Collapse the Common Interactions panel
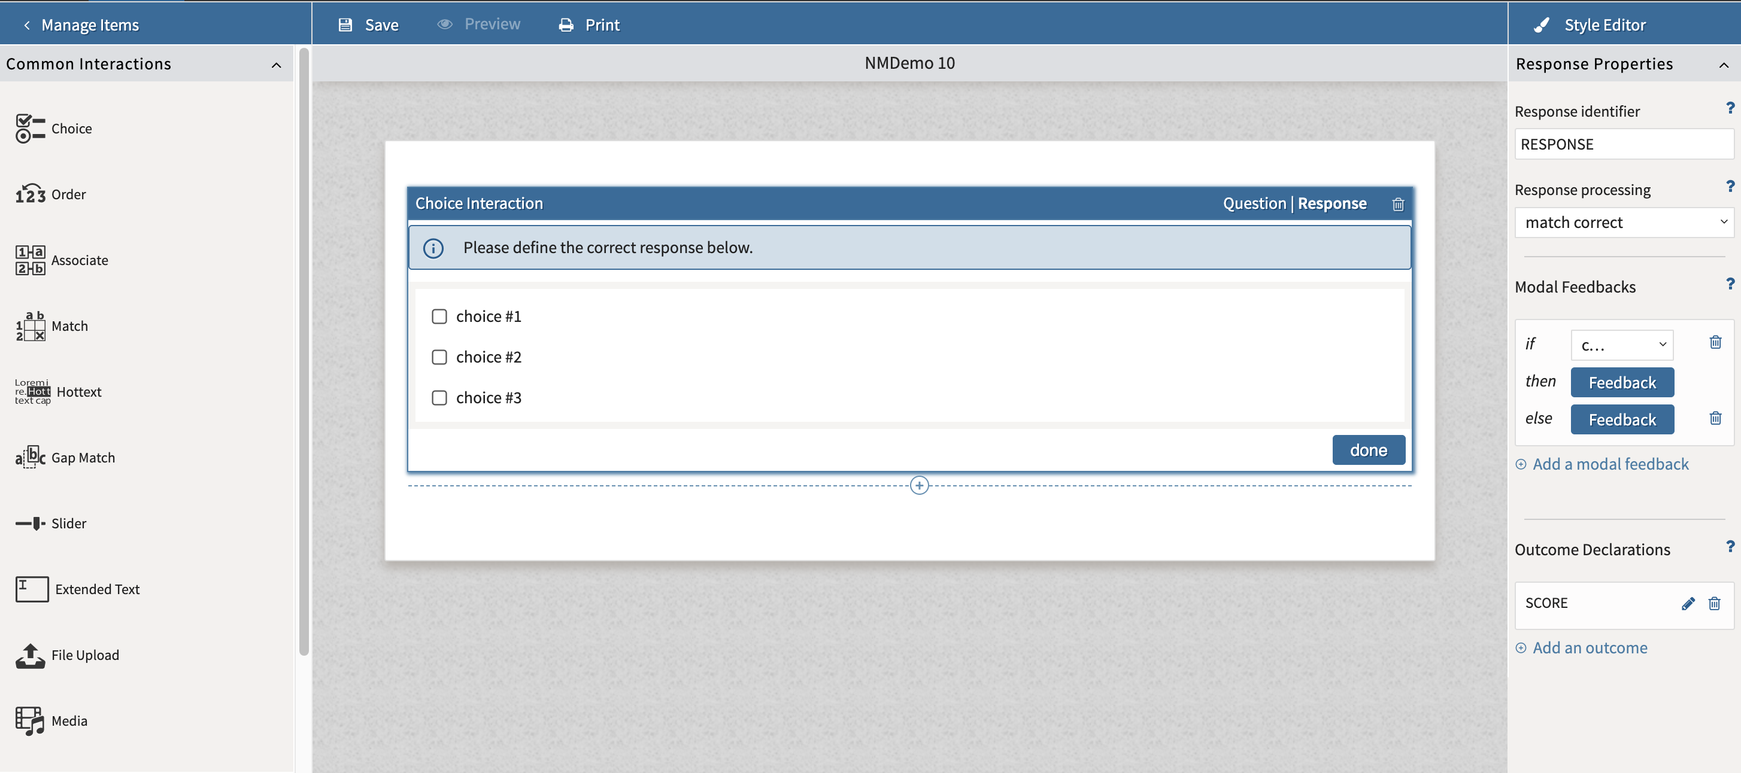Viewport: 1741px width, 773px height. (277, 65)
